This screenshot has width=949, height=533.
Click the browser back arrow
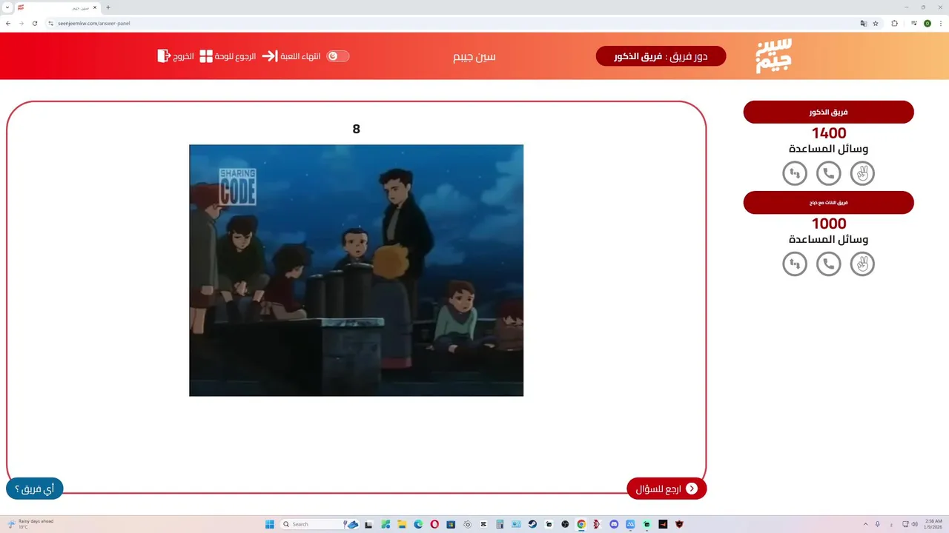(x=8, y=23)
